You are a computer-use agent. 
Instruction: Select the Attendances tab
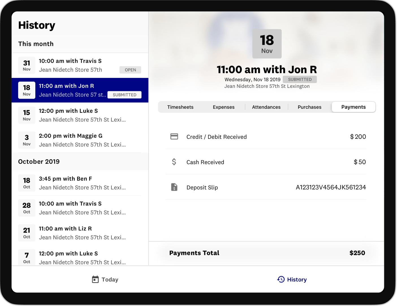(266, 107)
